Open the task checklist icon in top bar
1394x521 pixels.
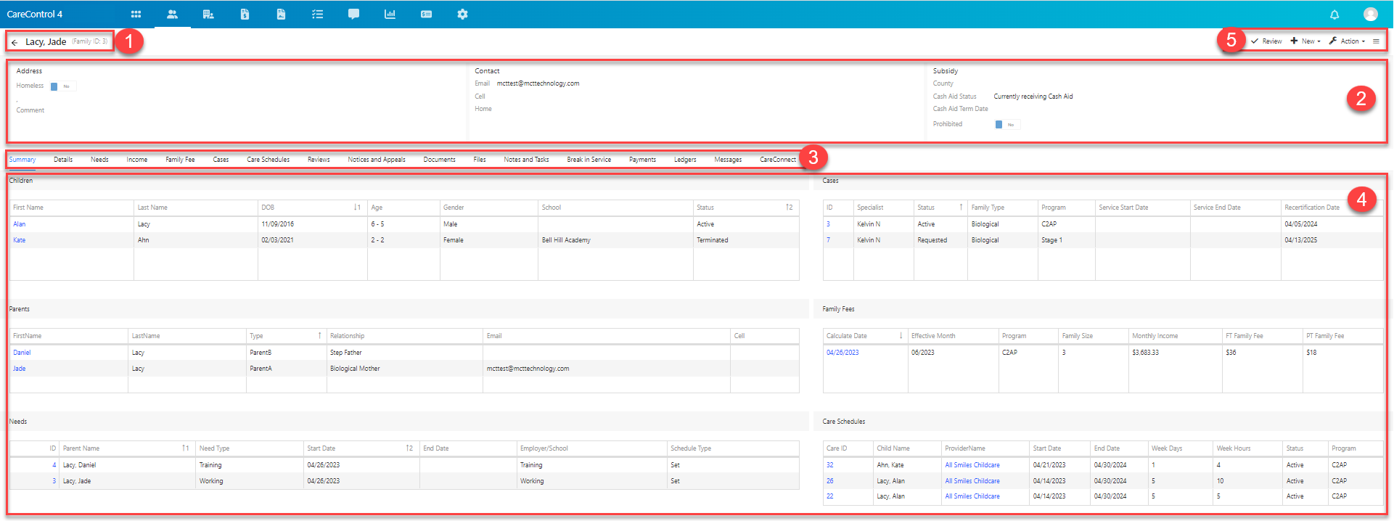click(x=317, y=15)
